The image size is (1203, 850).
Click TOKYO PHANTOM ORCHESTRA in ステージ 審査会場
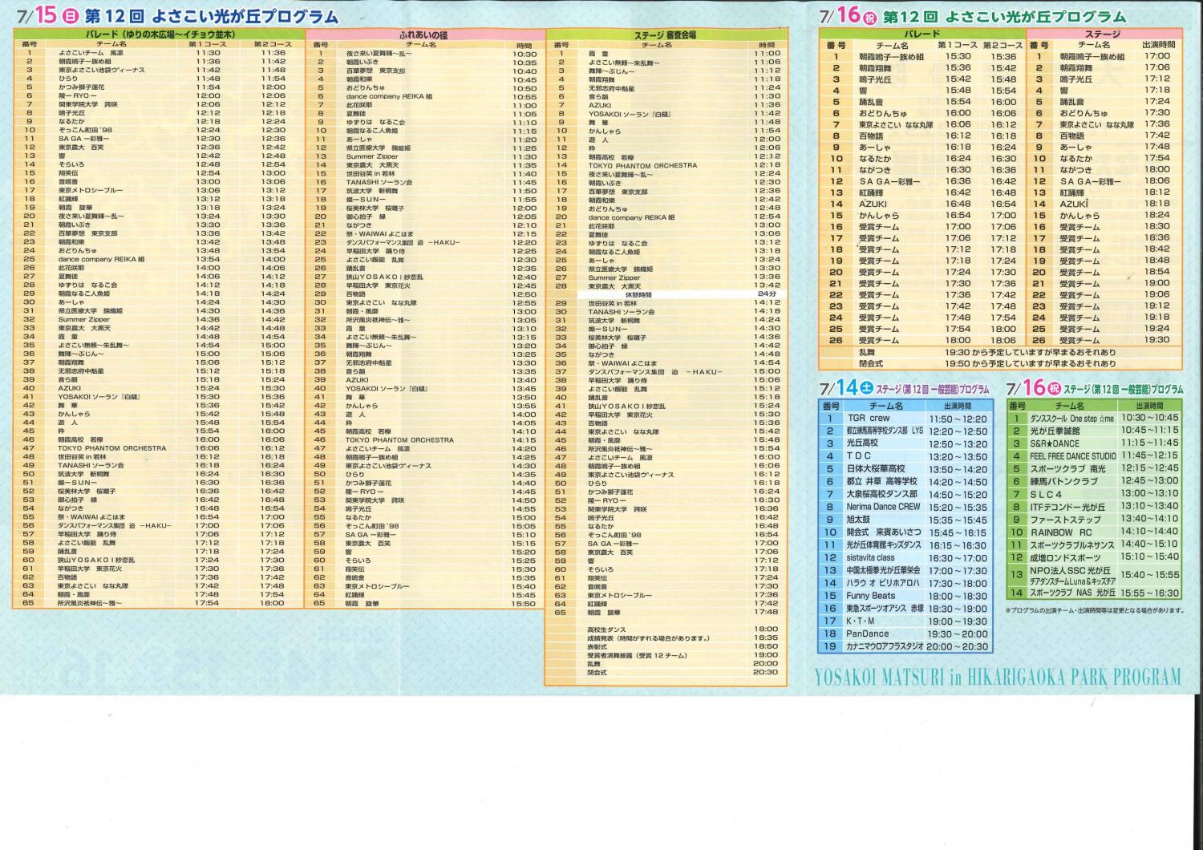(642, 165)
